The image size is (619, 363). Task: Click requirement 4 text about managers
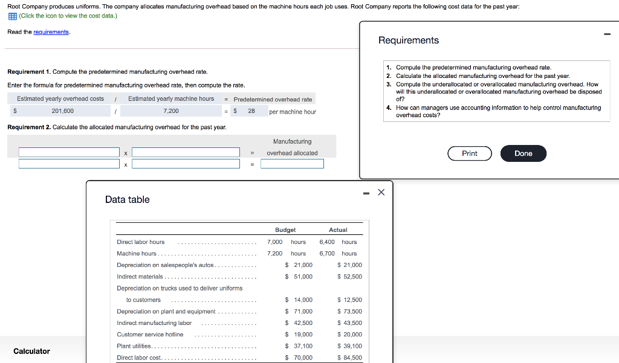(x=499, y=111)
